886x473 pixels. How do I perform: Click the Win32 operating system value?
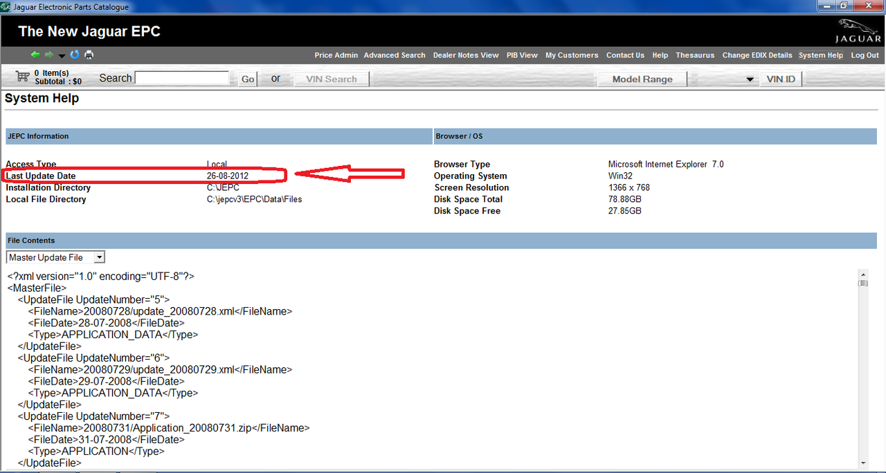click(x=620, y=176)
